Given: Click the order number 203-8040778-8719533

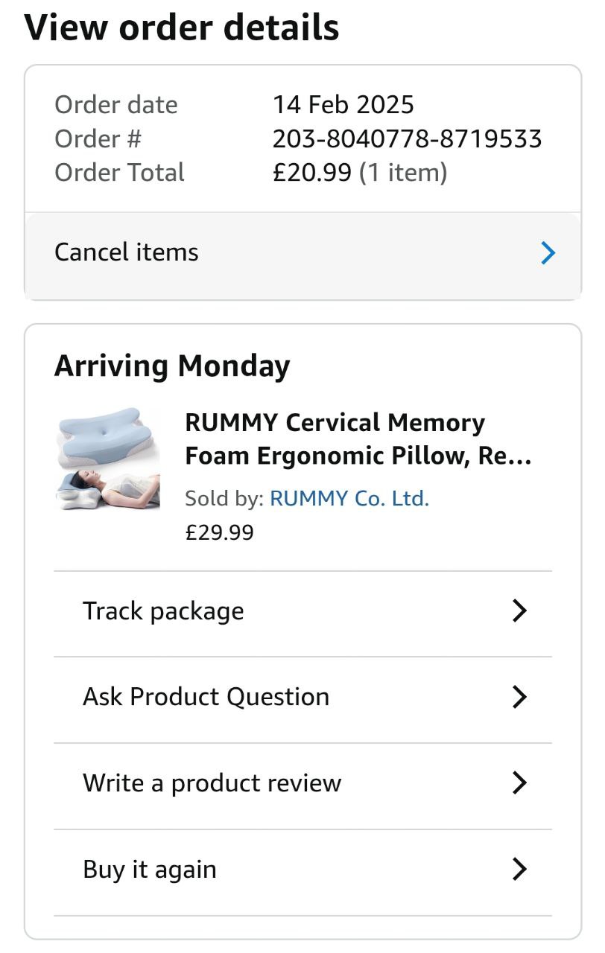Looking at the screenshot, I should click(x=407, y=138).
